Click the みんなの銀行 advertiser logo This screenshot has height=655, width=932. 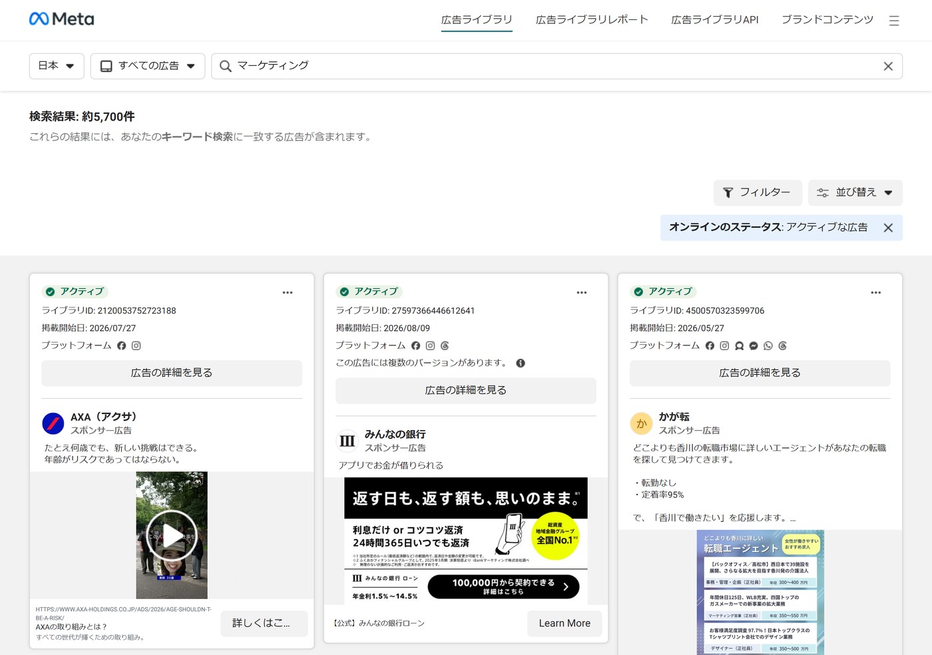347,441
